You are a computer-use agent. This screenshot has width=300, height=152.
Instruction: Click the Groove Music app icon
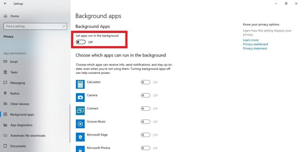[x=80, y=124]
